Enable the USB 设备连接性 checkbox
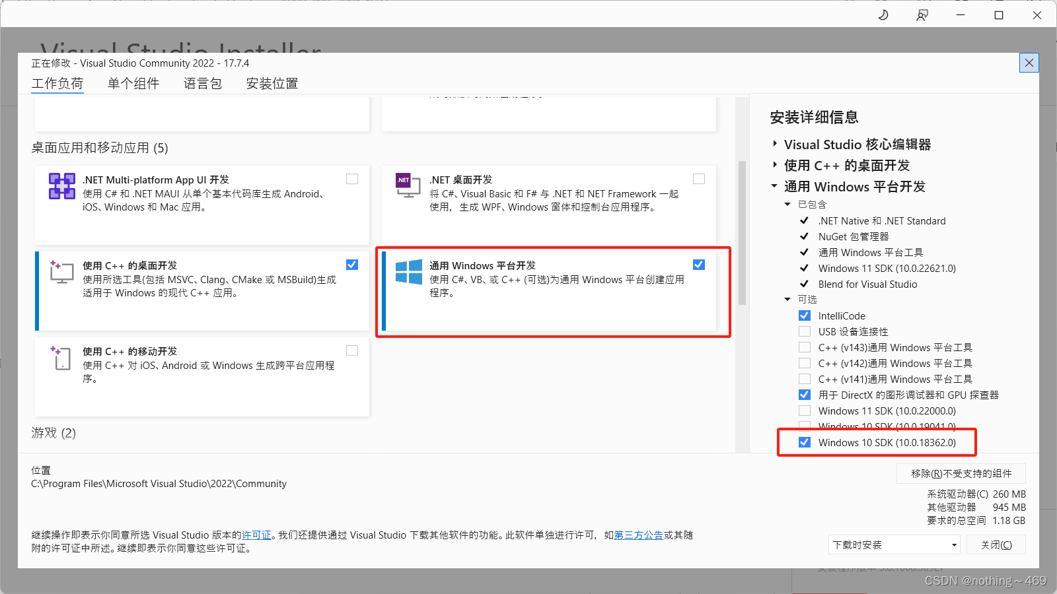 (805, 331)
